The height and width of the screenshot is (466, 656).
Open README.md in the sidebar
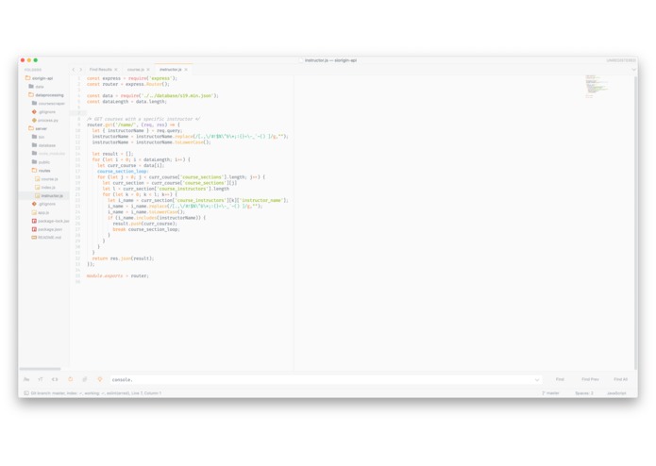point(46,238)
